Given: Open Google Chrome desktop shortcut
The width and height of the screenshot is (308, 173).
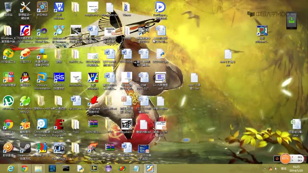Looking at the screenshot, I should coord(8,128).
